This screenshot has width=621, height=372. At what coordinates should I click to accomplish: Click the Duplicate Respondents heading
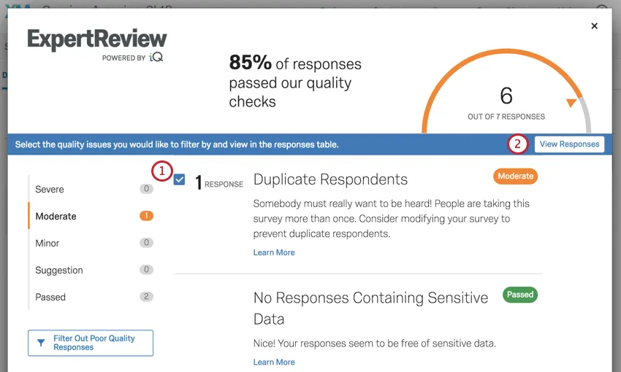(x=330, y=179)
